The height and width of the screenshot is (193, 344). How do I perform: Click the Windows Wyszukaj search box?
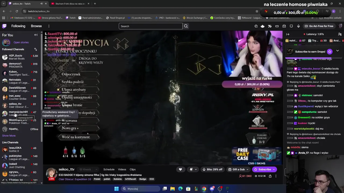pyautogui.click(x=140, y=189)
